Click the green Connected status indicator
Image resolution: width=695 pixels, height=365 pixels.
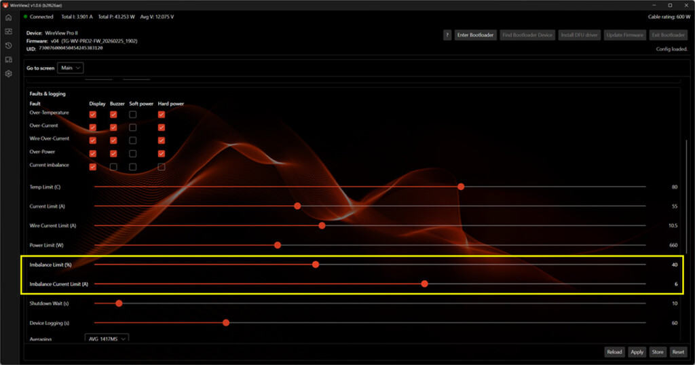pos(26,17)
